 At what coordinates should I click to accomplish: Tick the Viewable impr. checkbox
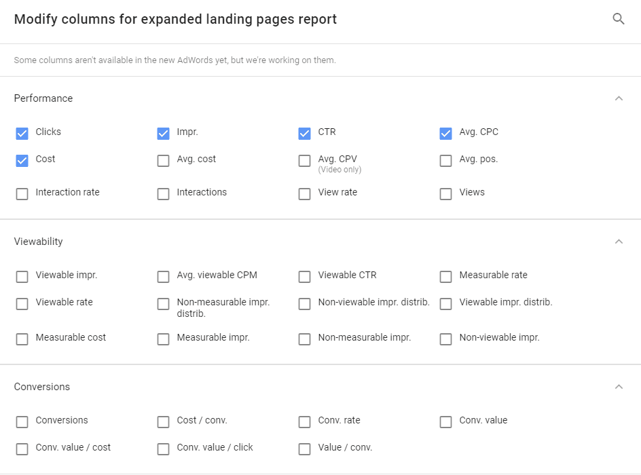click(22, 277)
